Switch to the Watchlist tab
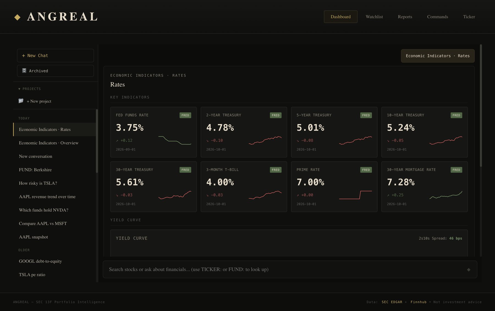 point(374,17)
